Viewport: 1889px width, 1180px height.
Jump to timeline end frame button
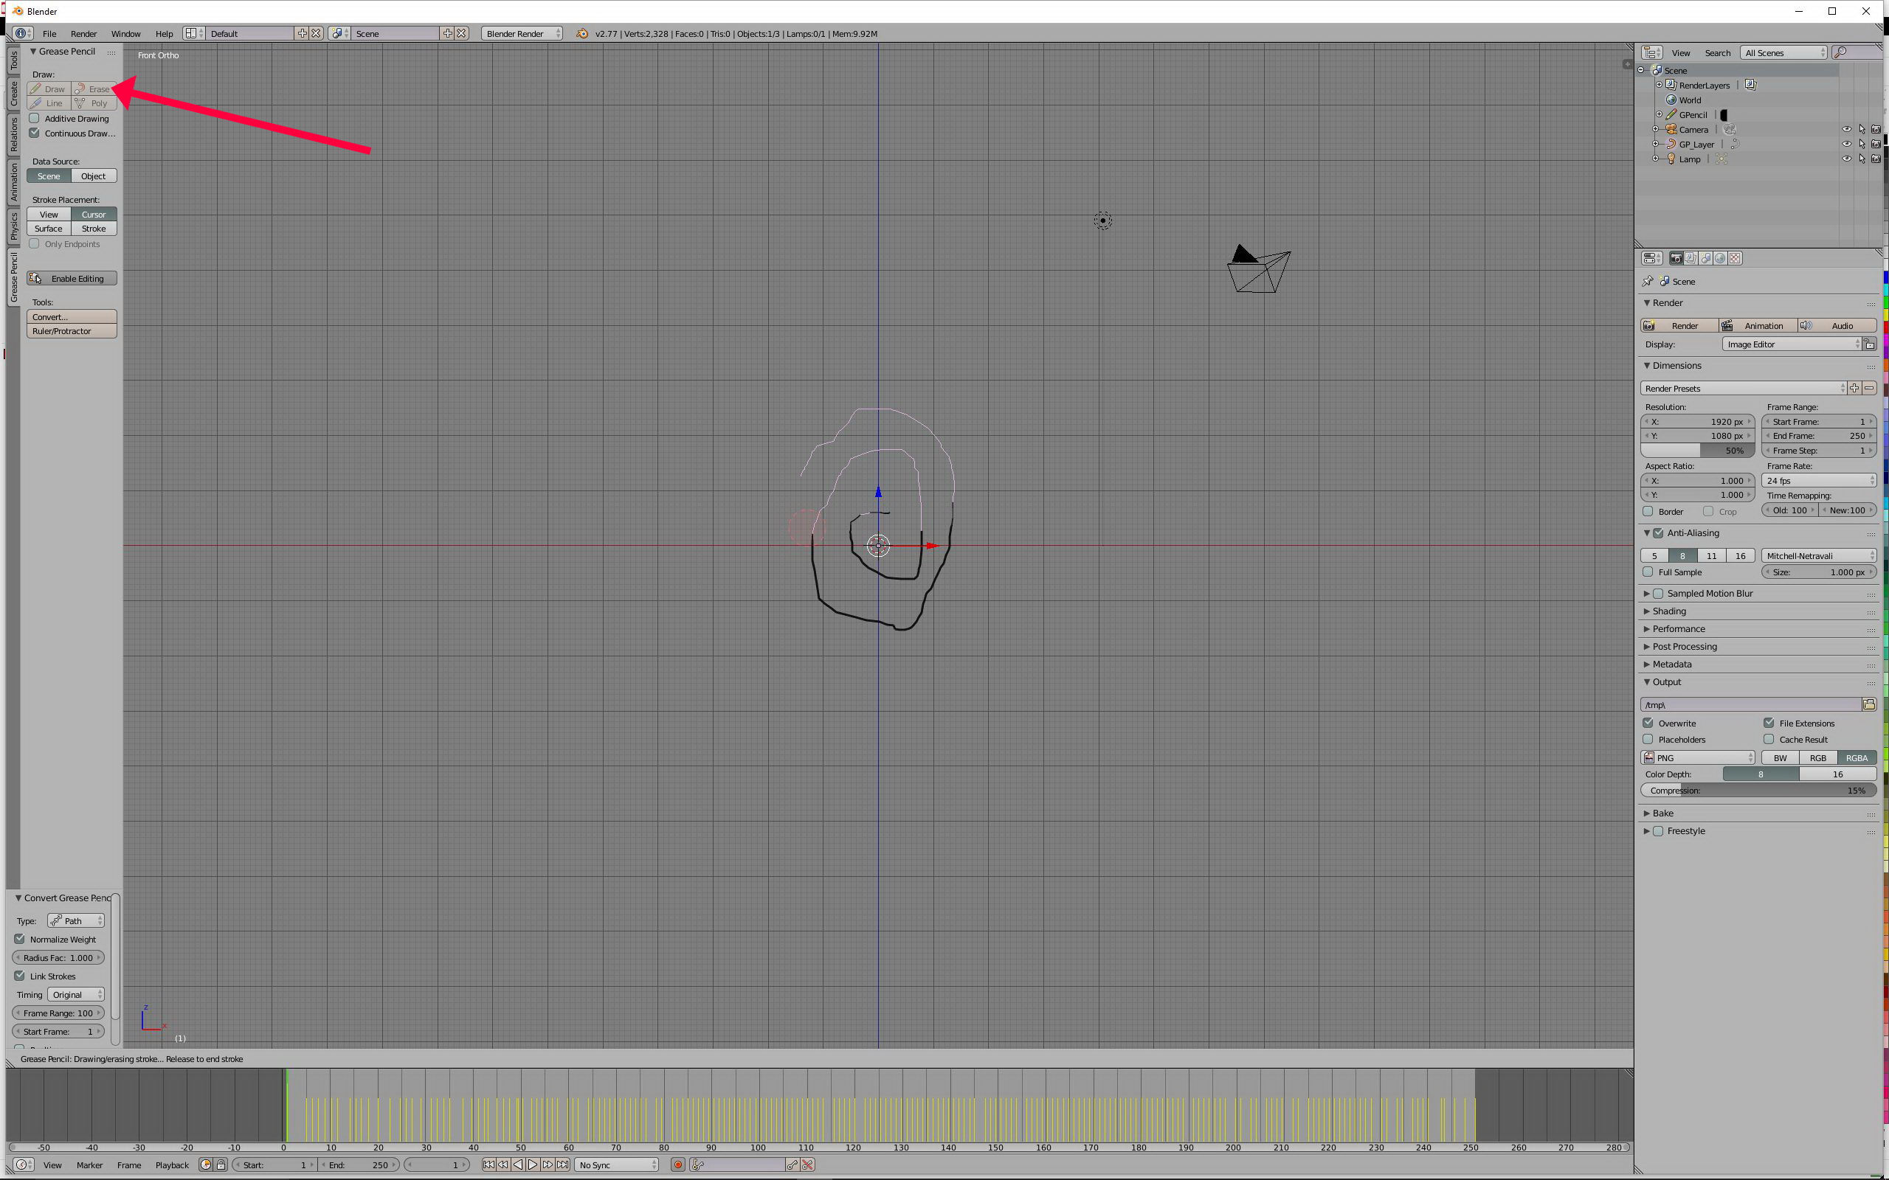(563, 1165)
